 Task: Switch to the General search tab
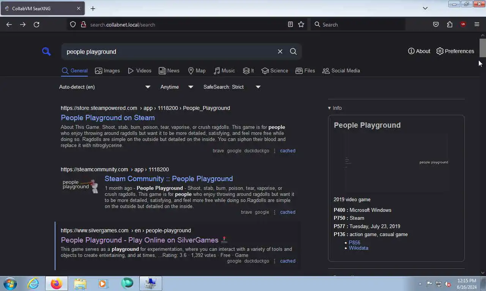pos(74,70)
